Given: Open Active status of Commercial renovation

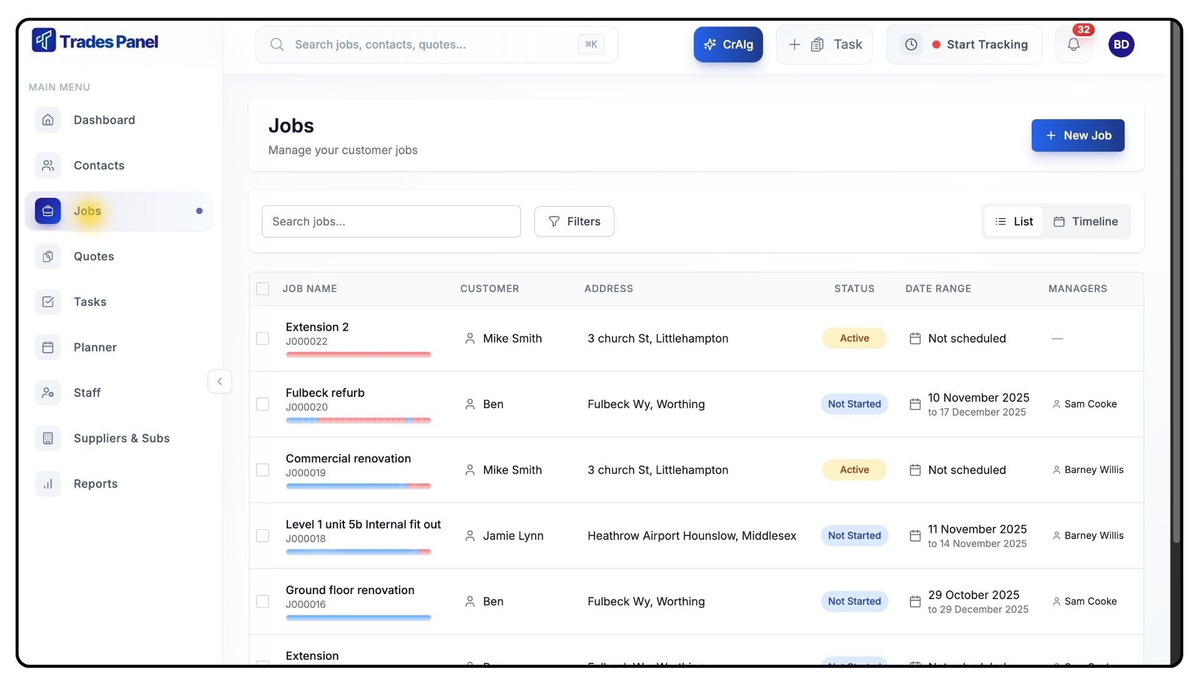Looking at the screenshot, I should pyautogui.click(x=854, y=470).
